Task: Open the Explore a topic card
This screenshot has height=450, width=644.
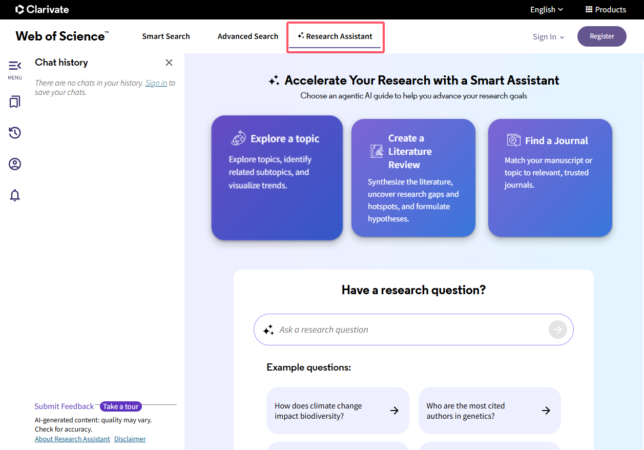Action: click(x=277, y=177)
